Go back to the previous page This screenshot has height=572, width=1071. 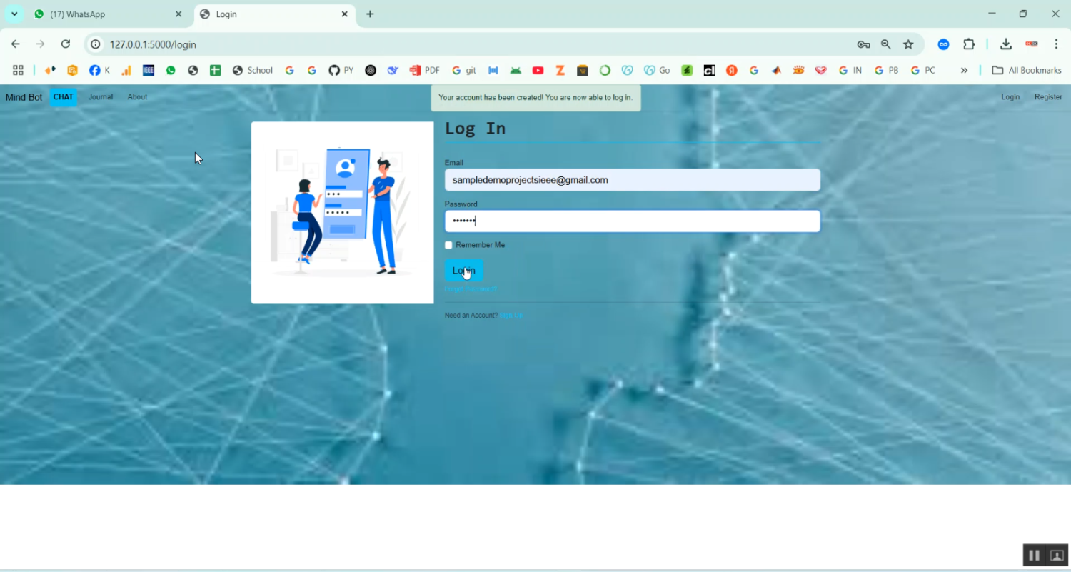[16, 44]
